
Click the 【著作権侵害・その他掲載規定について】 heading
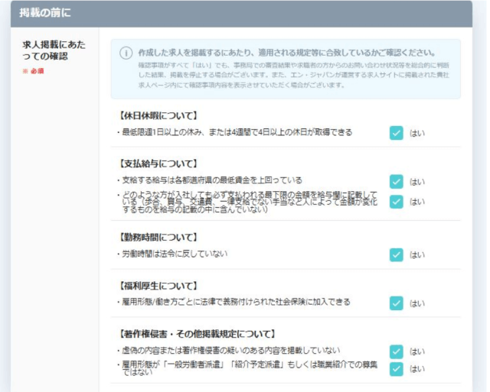(199, 335)
